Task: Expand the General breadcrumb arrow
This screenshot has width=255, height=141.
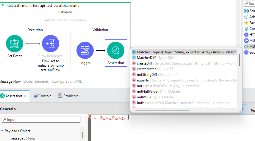Action: click(15, 109)
